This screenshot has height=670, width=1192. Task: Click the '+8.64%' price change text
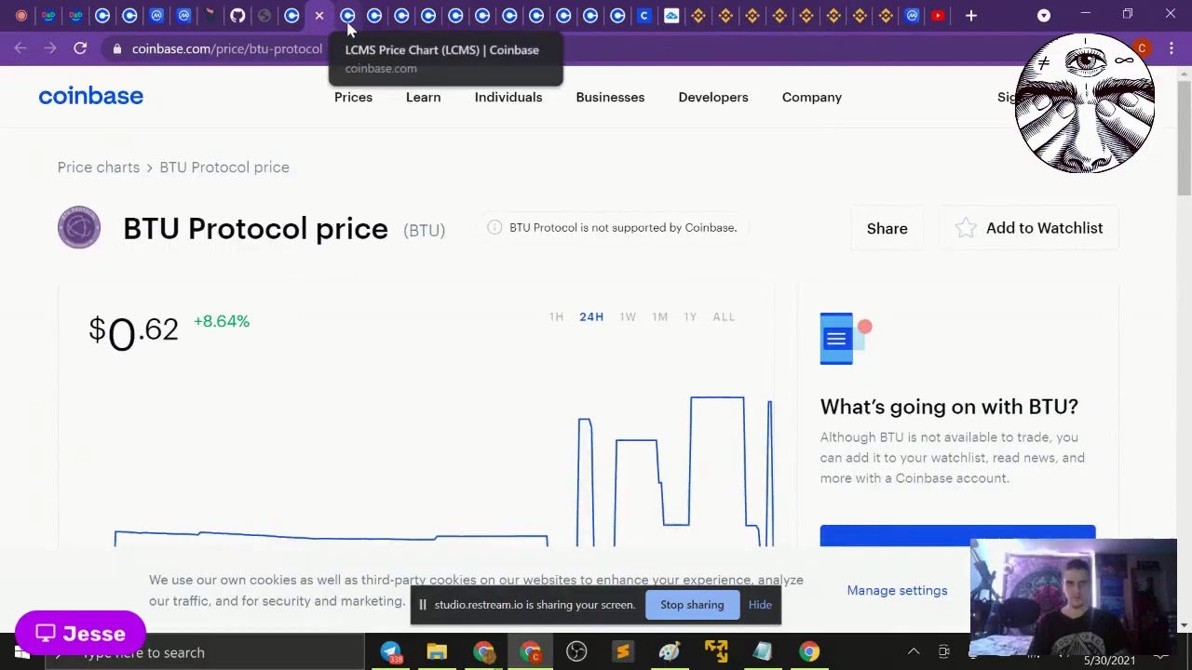222,321
